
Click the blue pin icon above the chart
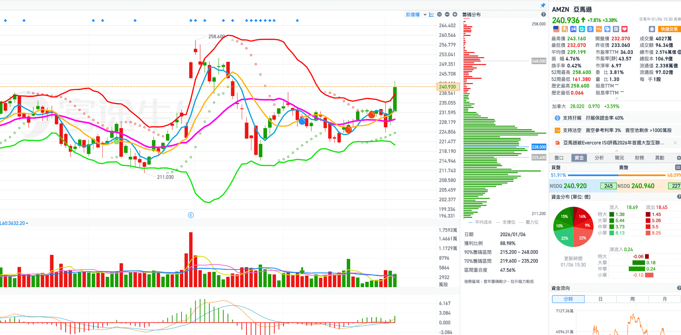point(543,5)
